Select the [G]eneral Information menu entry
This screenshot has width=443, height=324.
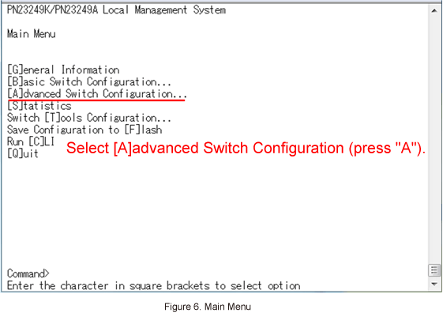click(63, 70)
